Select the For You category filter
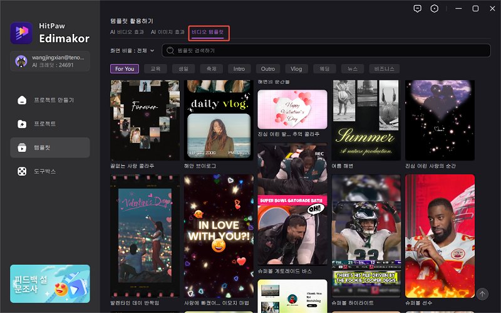 [125, 69]
